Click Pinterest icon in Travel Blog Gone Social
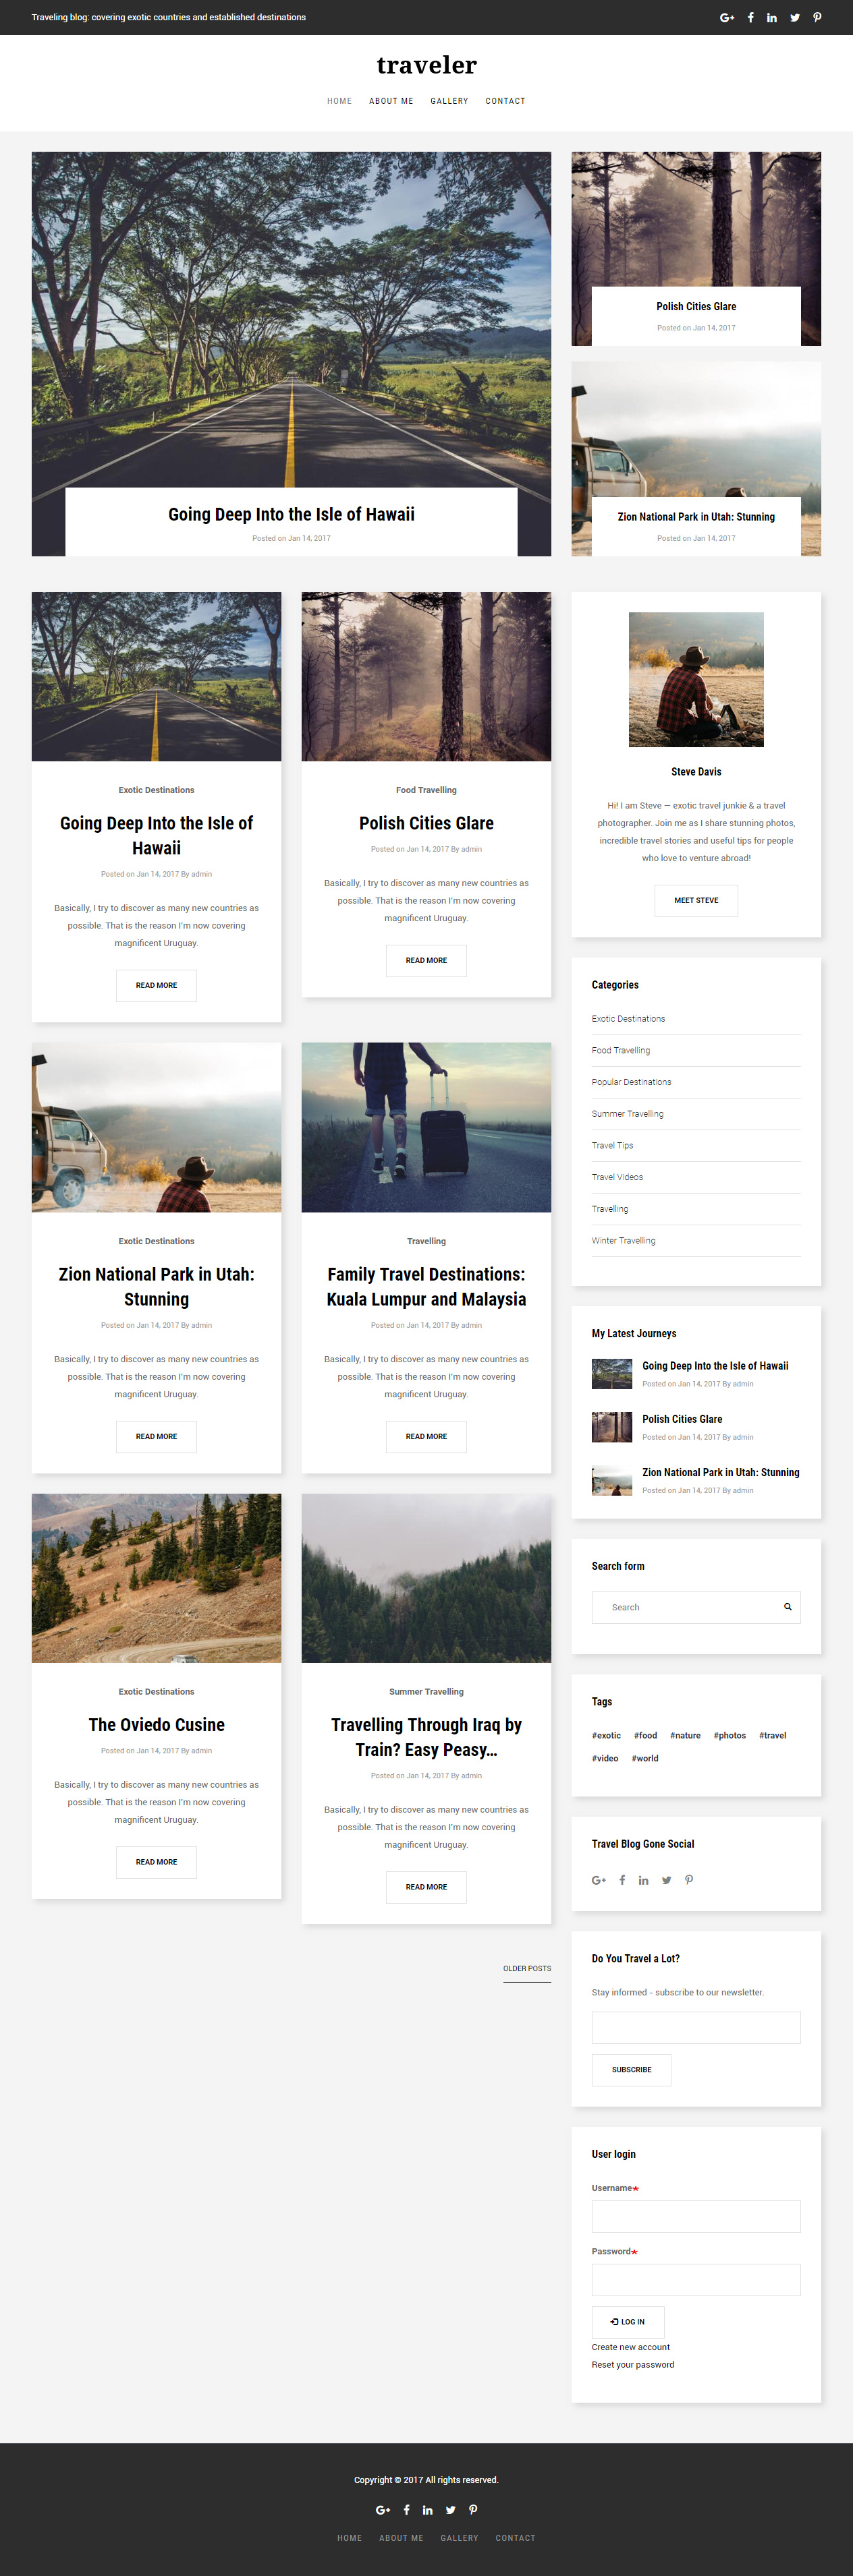 [x=689, y=1880]
